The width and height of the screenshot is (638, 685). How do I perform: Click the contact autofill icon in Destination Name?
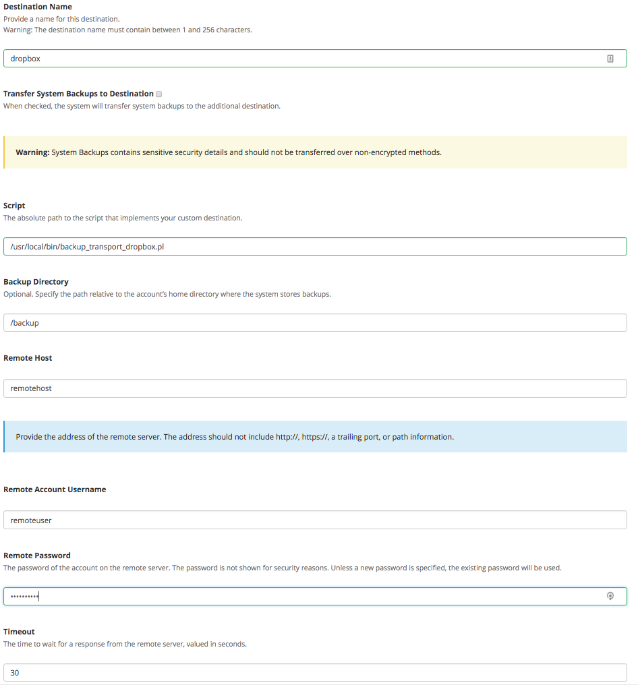pos(610,59)
